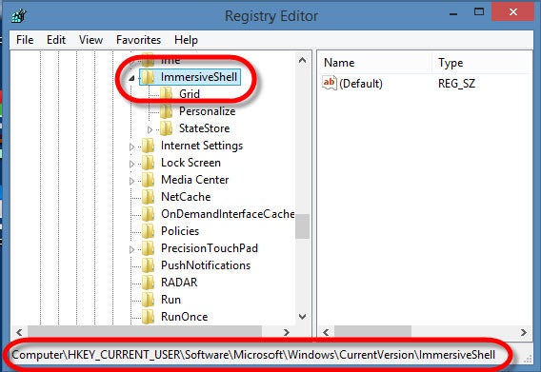Expand the Lock Screen key
Viewport: 541px width, 372px height.
[x=131, y=164]
